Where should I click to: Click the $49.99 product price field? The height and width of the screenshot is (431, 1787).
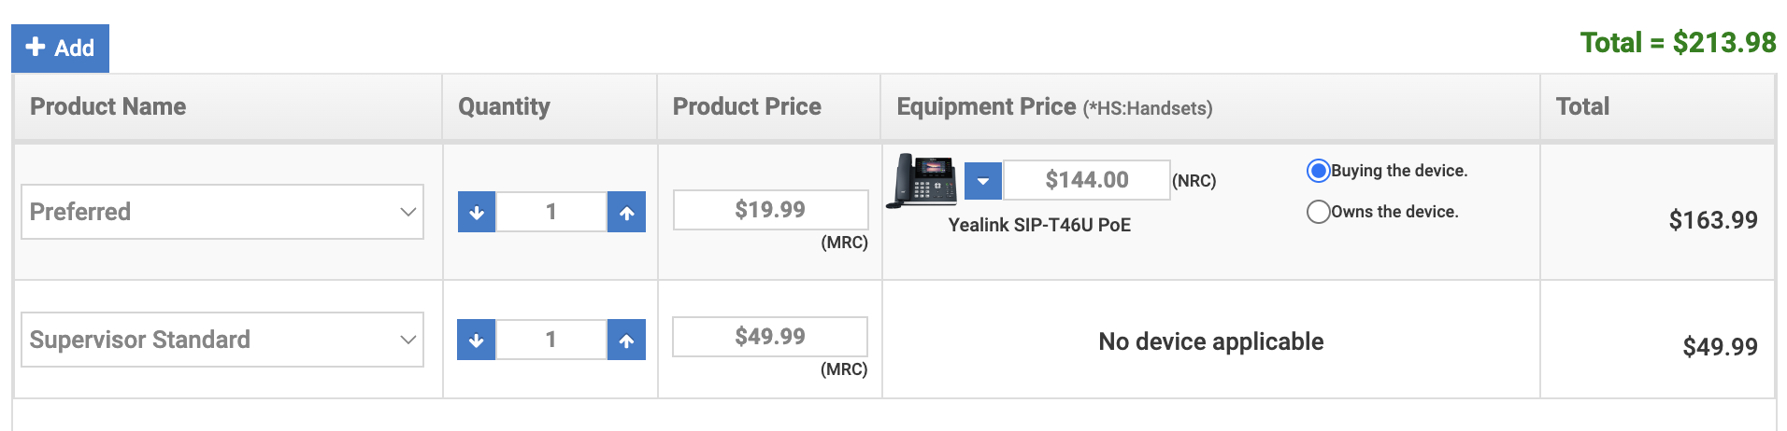(x=770, y=337)
